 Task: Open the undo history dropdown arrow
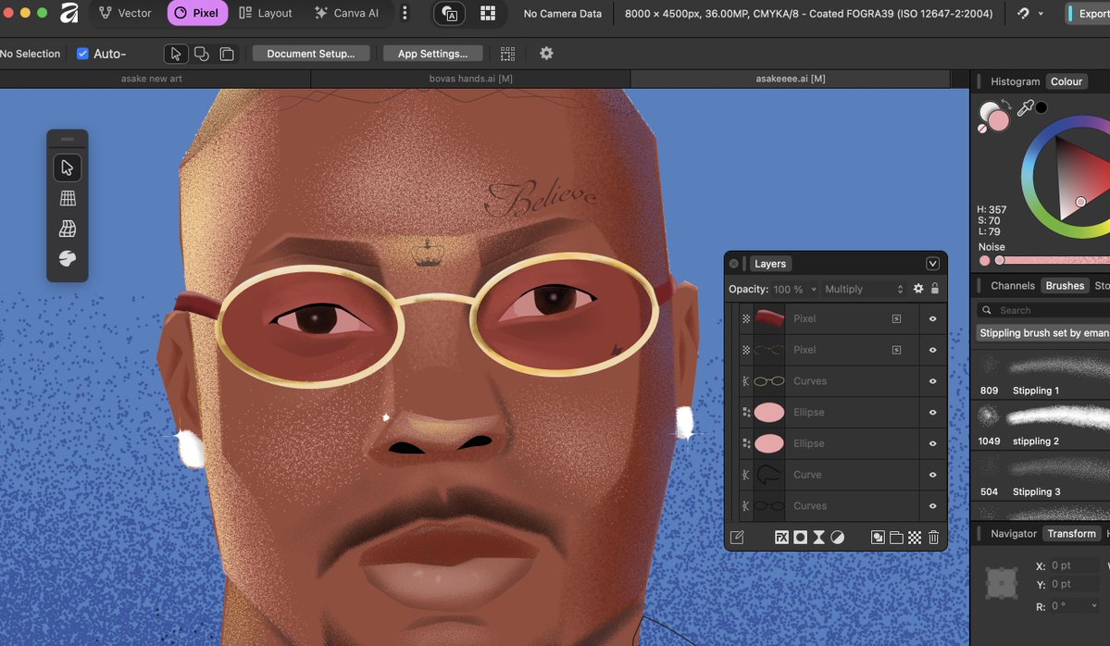(1040, 14)
